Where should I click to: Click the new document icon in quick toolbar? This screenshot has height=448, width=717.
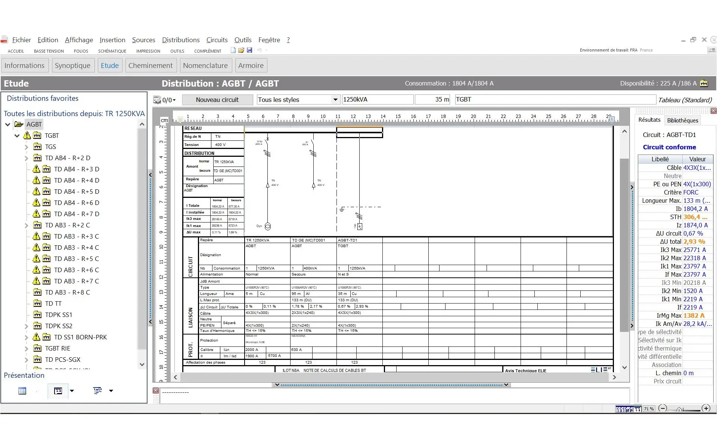233,50
